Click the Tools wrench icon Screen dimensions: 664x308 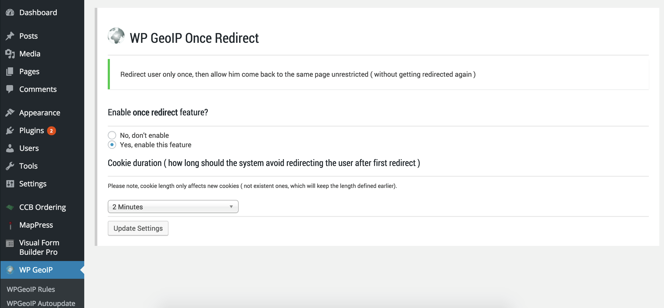10,166
